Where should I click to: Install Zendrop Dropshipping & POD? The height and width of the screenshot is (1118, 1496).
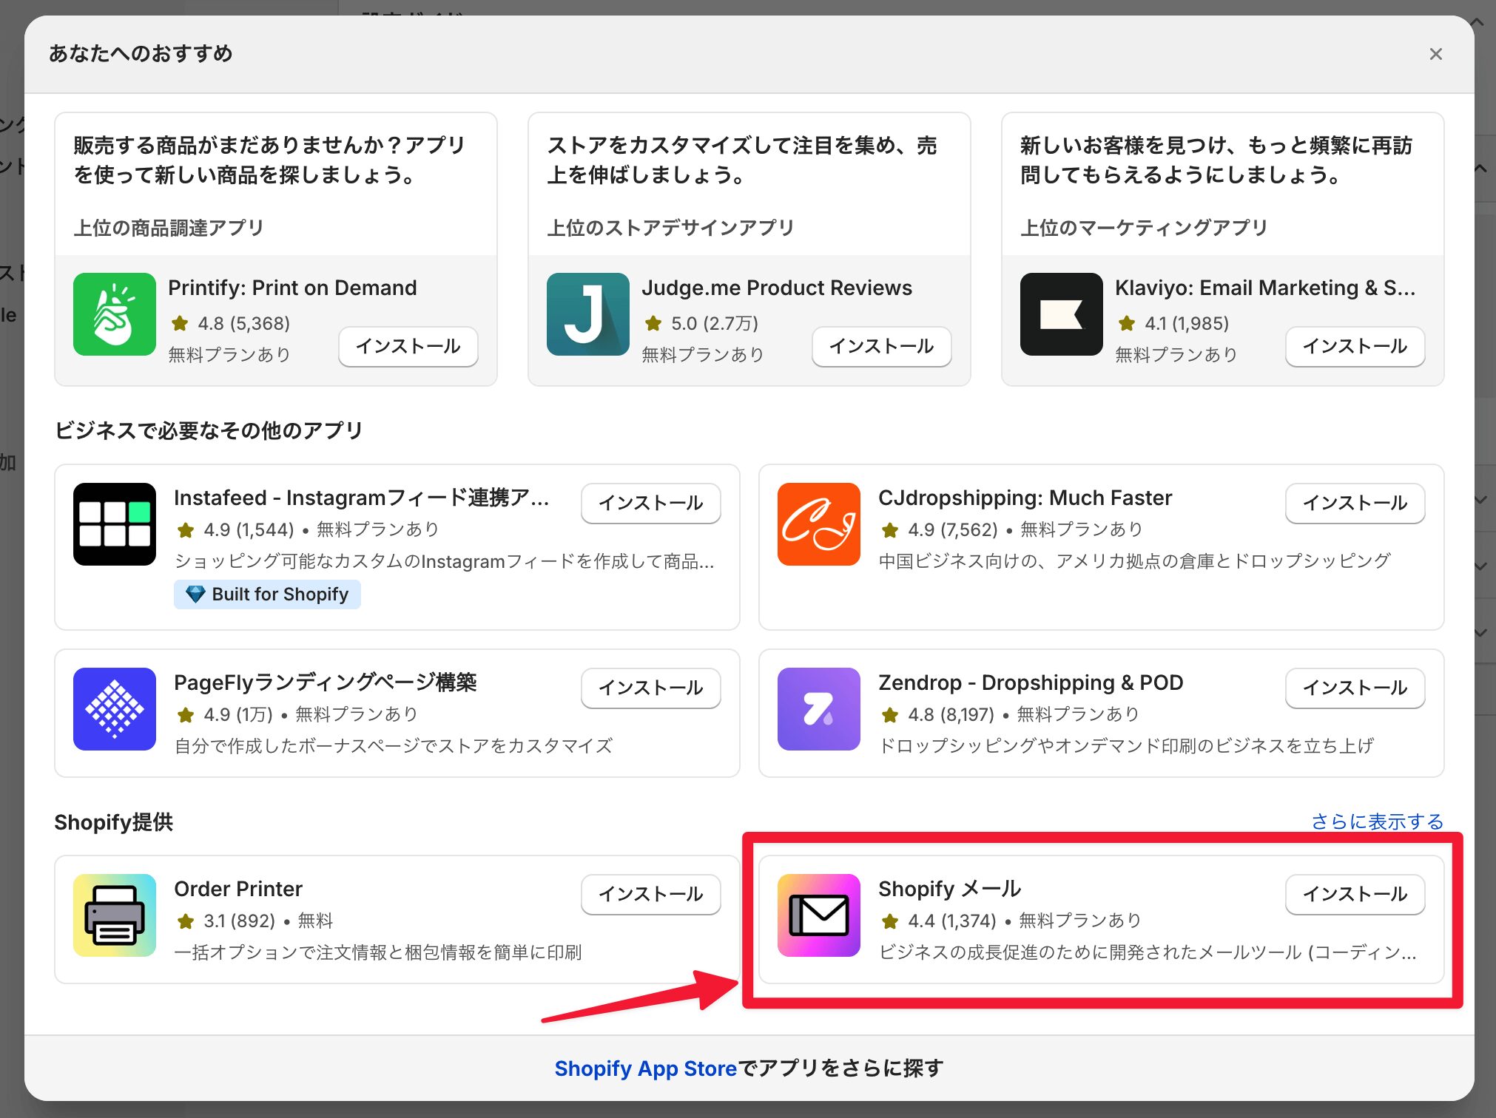pyautogui.click(x=1355, y=688)
